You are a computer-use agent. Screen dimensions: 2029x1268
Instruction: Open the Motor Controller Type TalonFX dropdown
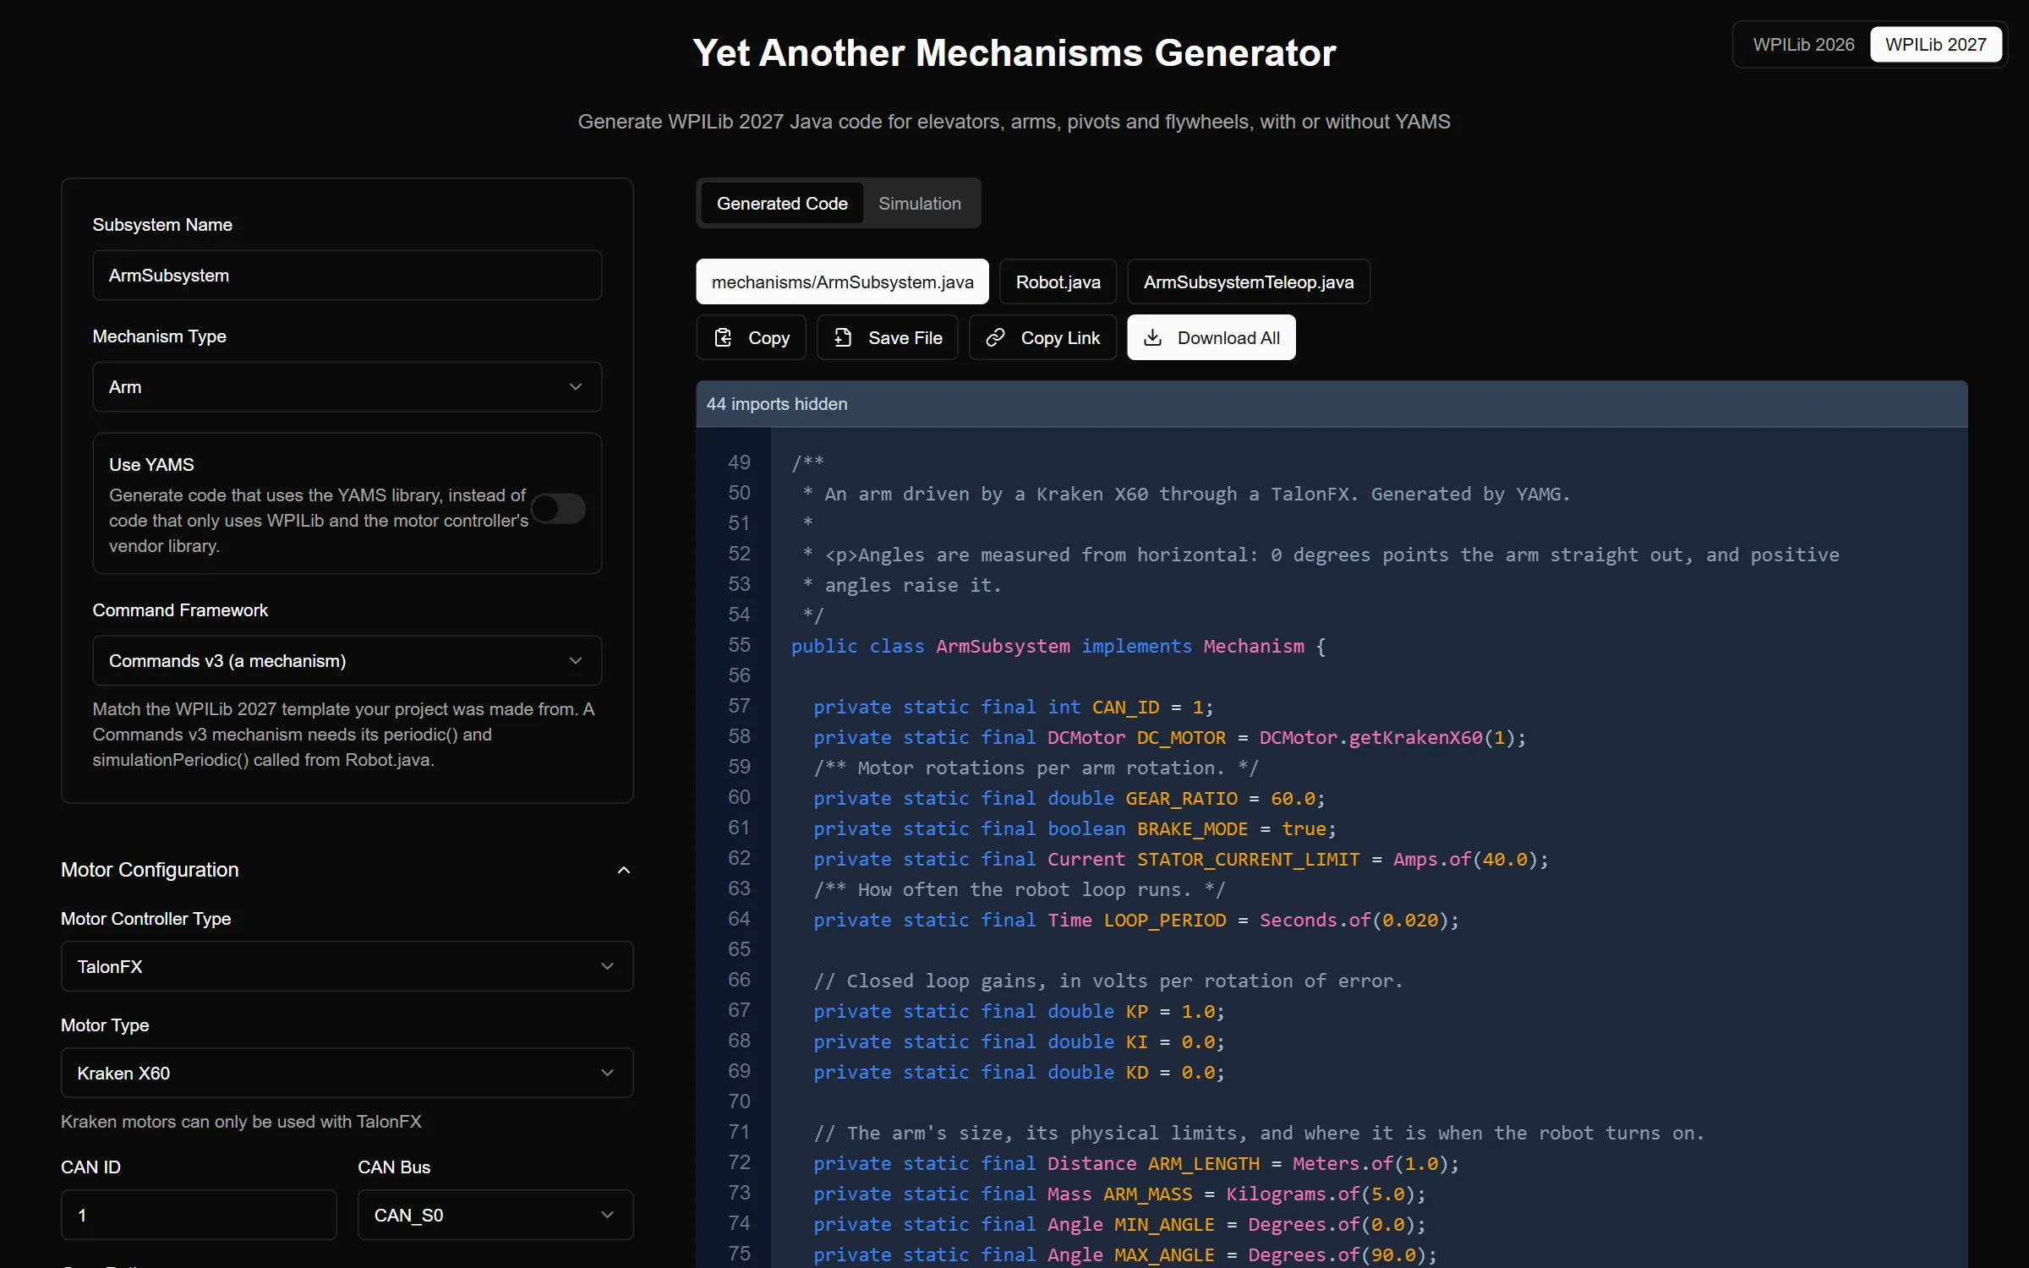click(x=347, y=966)
